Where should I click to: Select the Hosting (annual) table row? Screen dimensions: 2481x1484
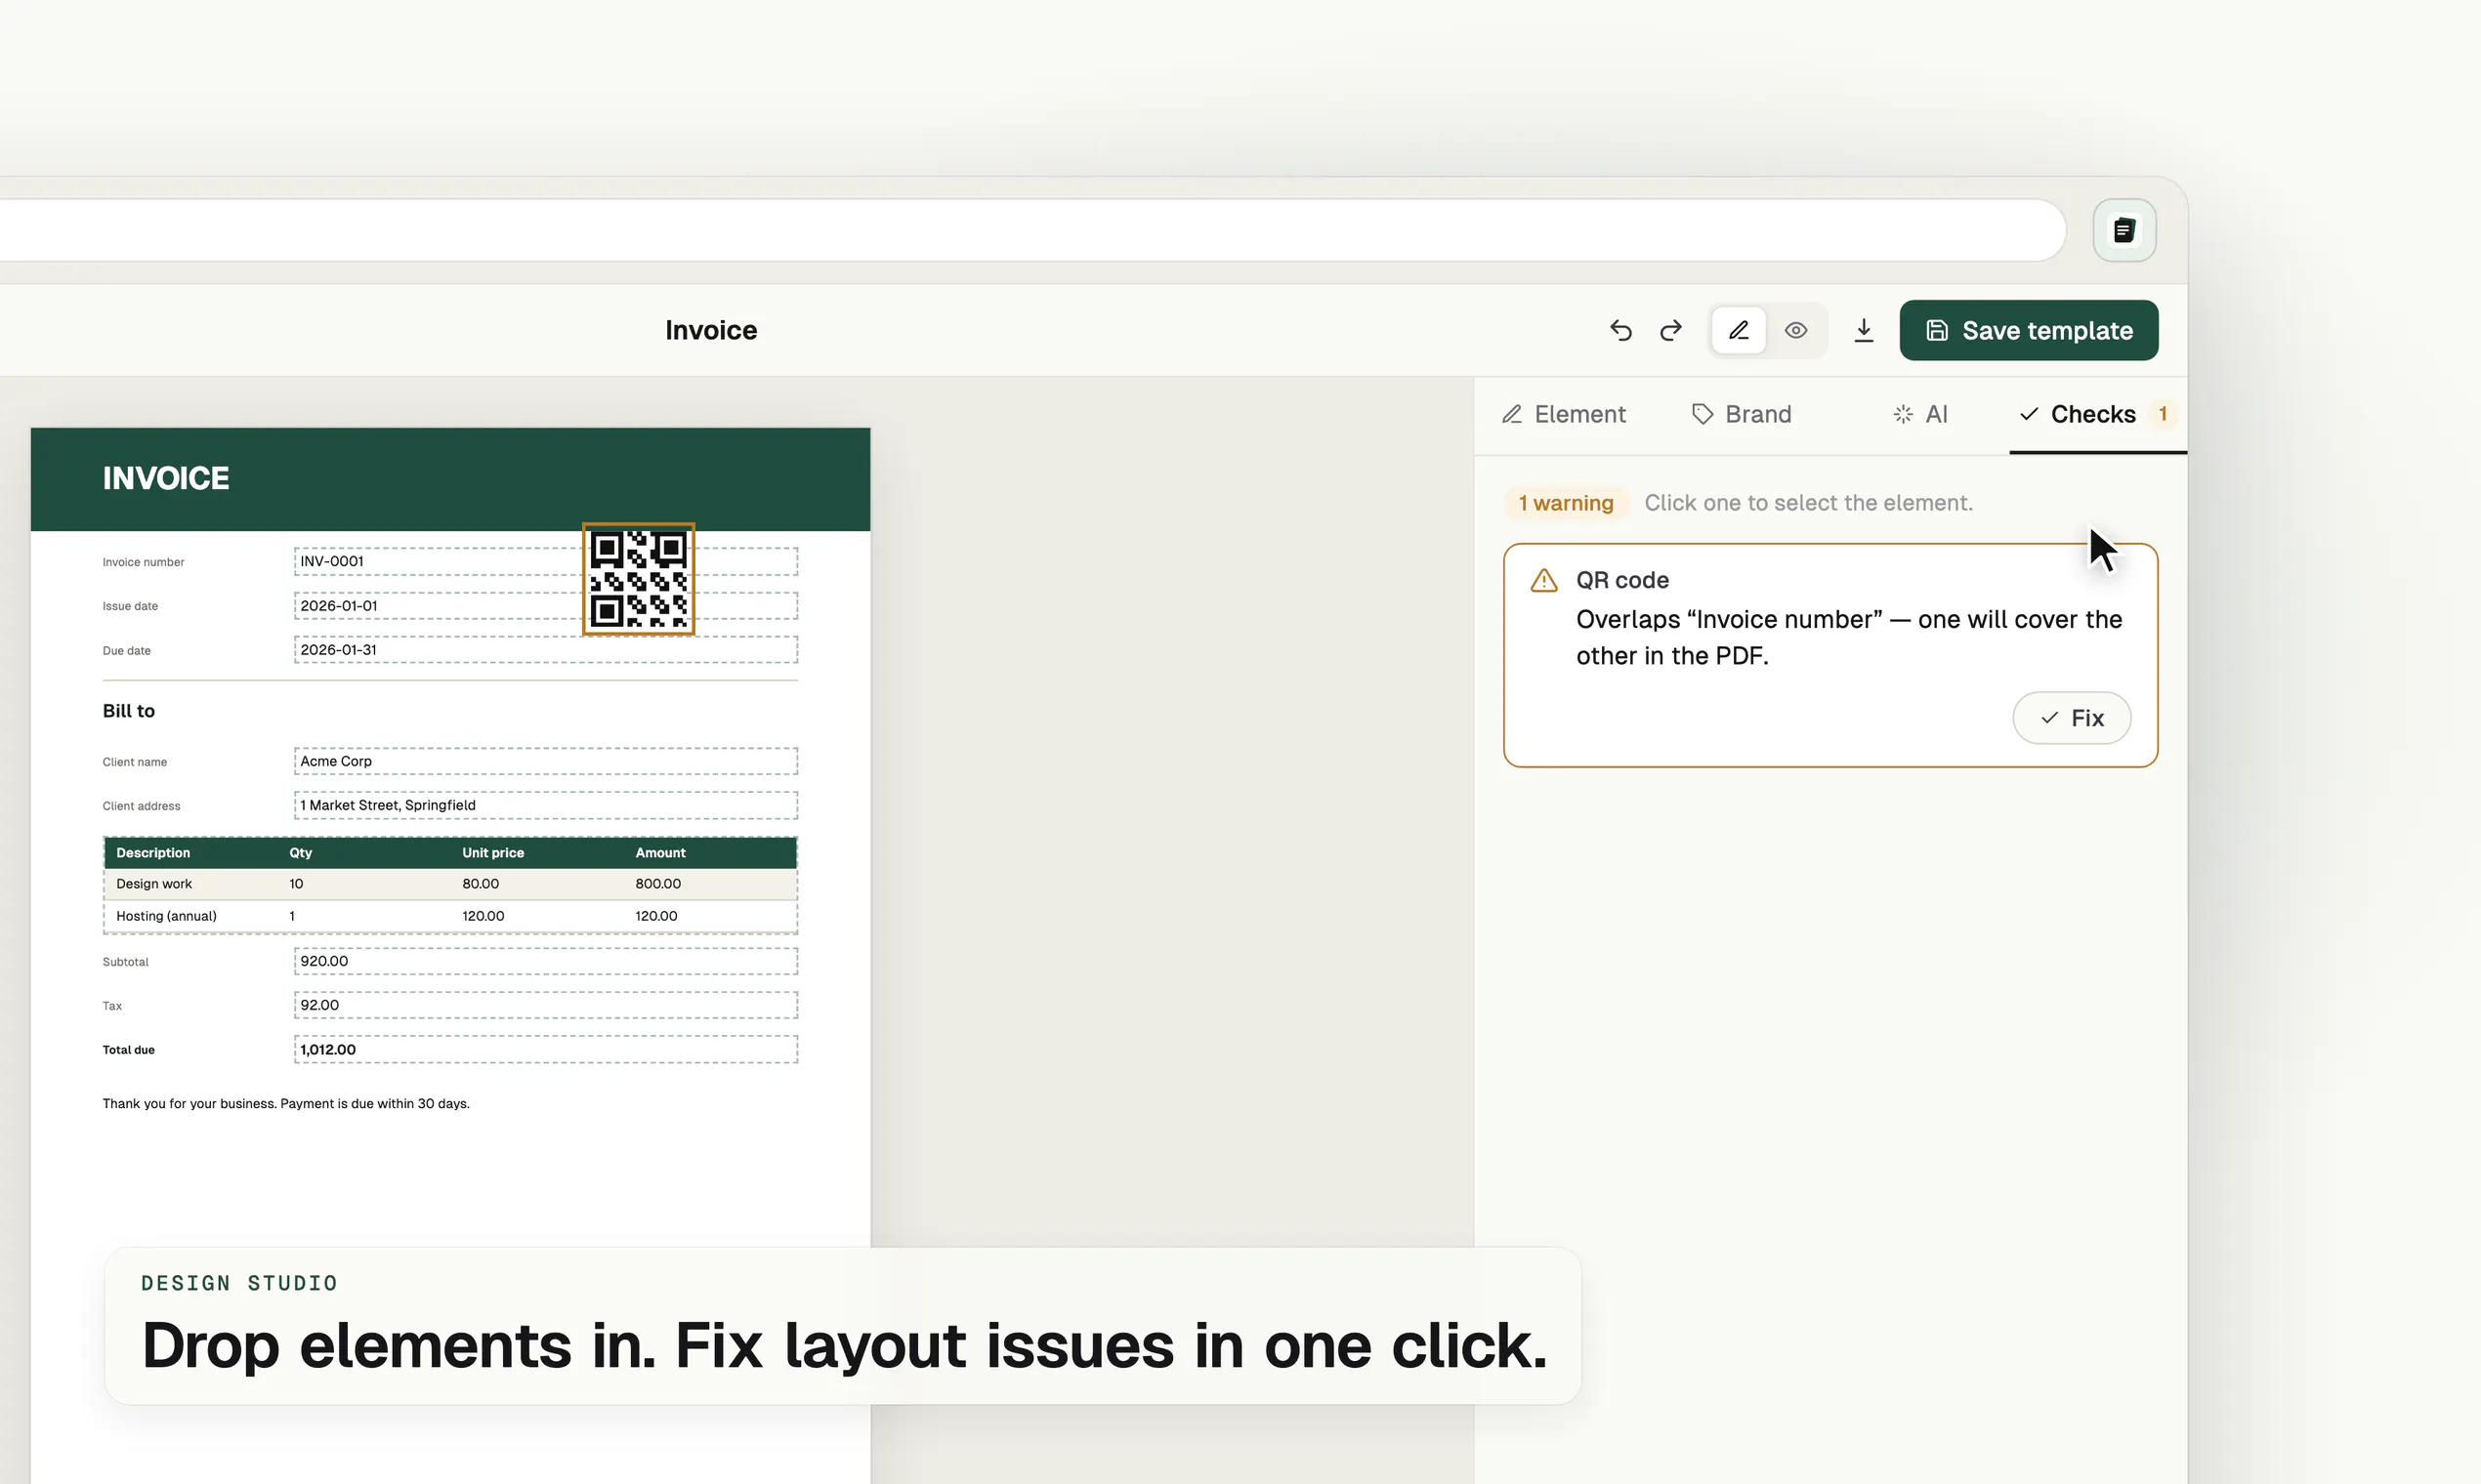[x=450, y=916]
